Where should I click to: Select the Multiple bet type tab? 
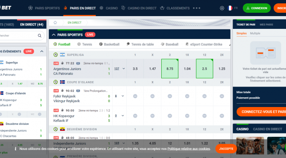pos(255,33)
